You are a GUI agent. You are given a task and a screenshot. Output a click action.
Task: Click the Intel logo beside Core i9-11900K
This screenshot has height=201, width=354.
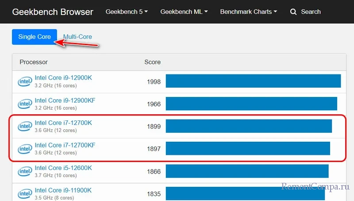(24, 193)
